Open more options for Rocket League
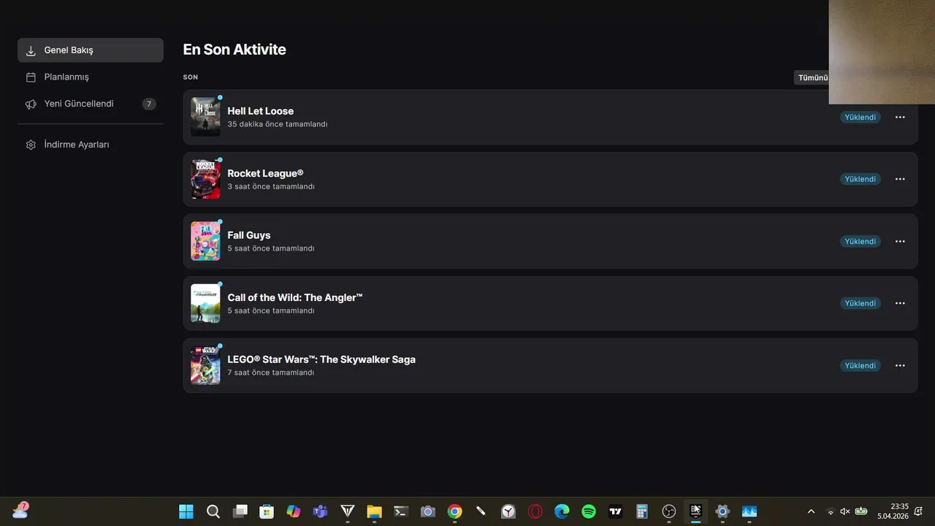The image size is (935, 526). 900,179
